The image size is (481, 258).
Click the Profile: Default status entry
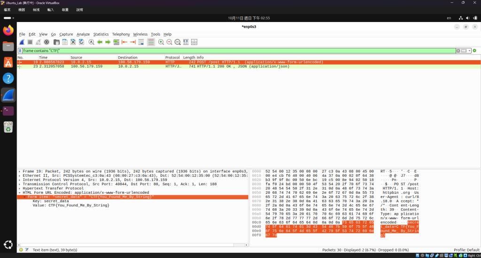pyautogui.click(x=466, y=250)
